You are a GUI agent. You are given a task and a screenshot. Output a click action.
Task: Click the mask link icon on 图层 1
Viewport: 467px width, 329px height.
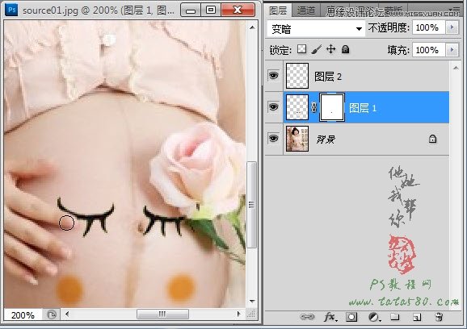[314, 107]
